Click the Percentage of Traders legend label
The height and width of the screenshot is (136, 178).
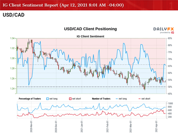30,99
